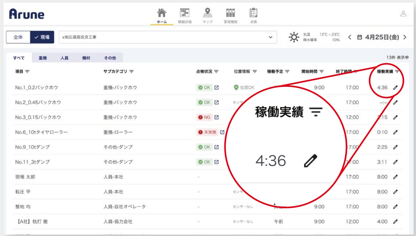The height and width of the screenshot is (236, 416).
Task: Select the No.6_10tタイヤローラー row name
Action: pyautogui.click(x=41, y=132)
